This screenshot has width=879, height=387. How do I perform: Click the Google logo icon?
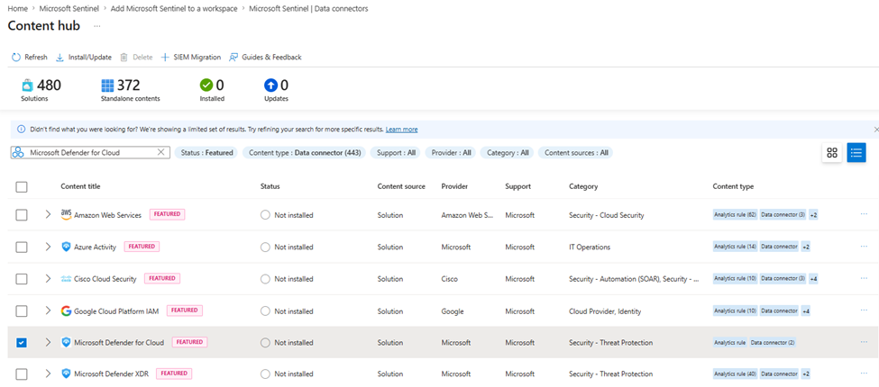[66, 310]
